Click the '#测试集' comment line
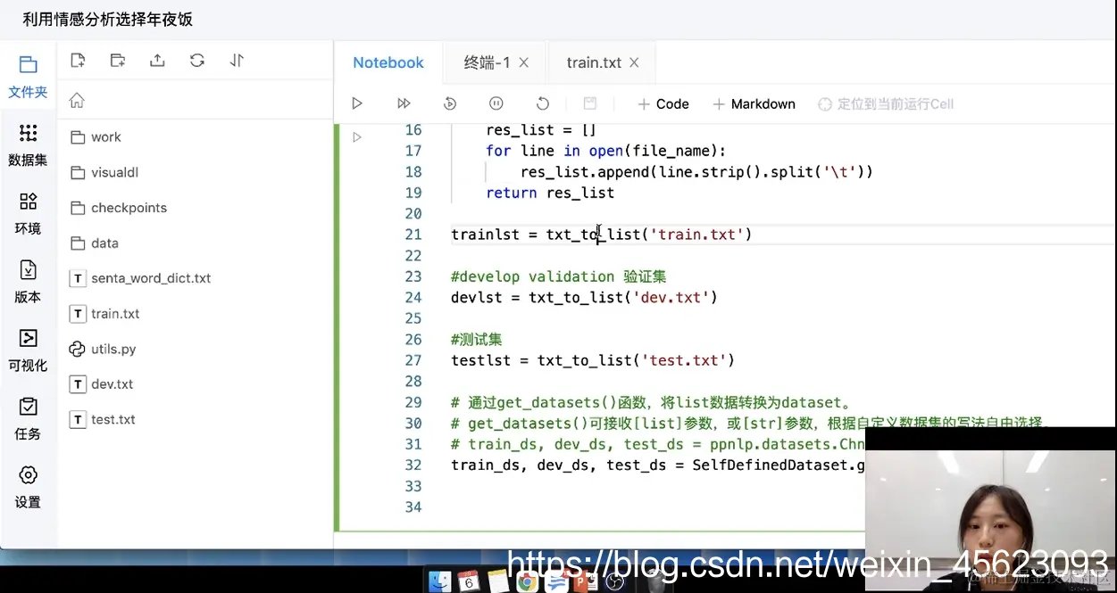This screenshot has height=593, width=1117. coord(477,340)
